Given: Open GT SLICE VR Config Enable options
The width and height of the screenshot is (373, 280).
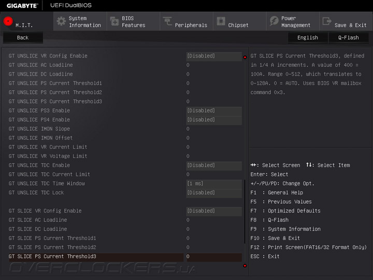Looking at the screenshot, I should pos(213,211).
